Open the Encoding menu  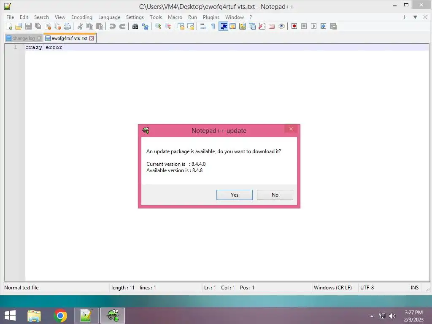(82, 17)
